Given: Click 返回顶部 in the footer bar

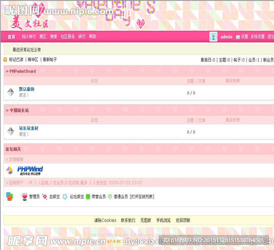Looking at the screenshot, I should point(183,220).
